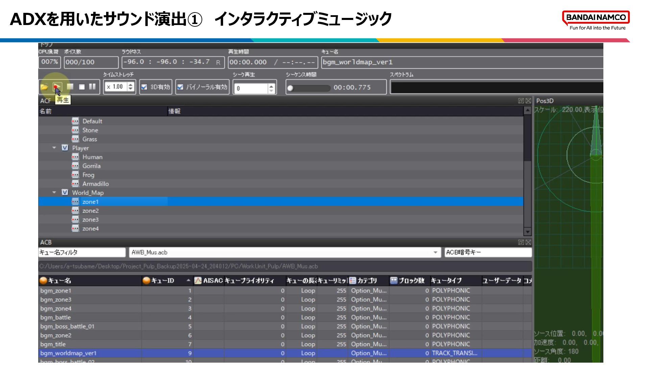This screenshot has height=365, width=649.
Task: Collapse the Player tree node
Action: click(54, 148)
